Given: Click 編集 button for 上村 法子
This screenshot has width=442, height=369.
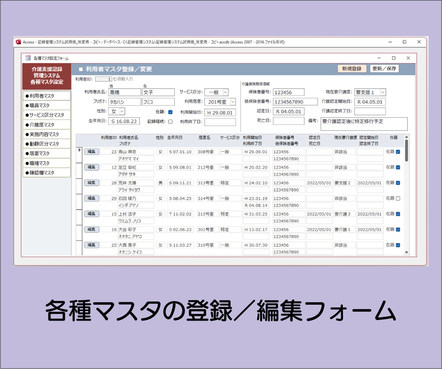Looking at the screenshot, I should [92, 214].
